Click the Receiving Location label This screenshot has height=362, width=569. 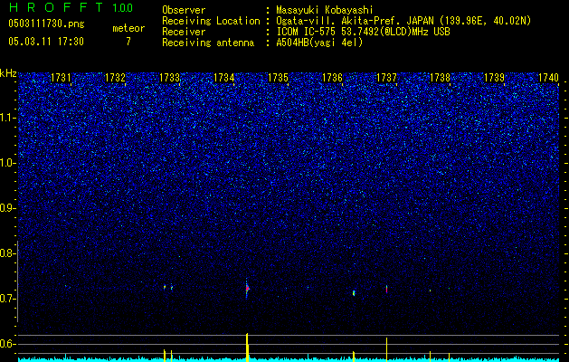211,21
